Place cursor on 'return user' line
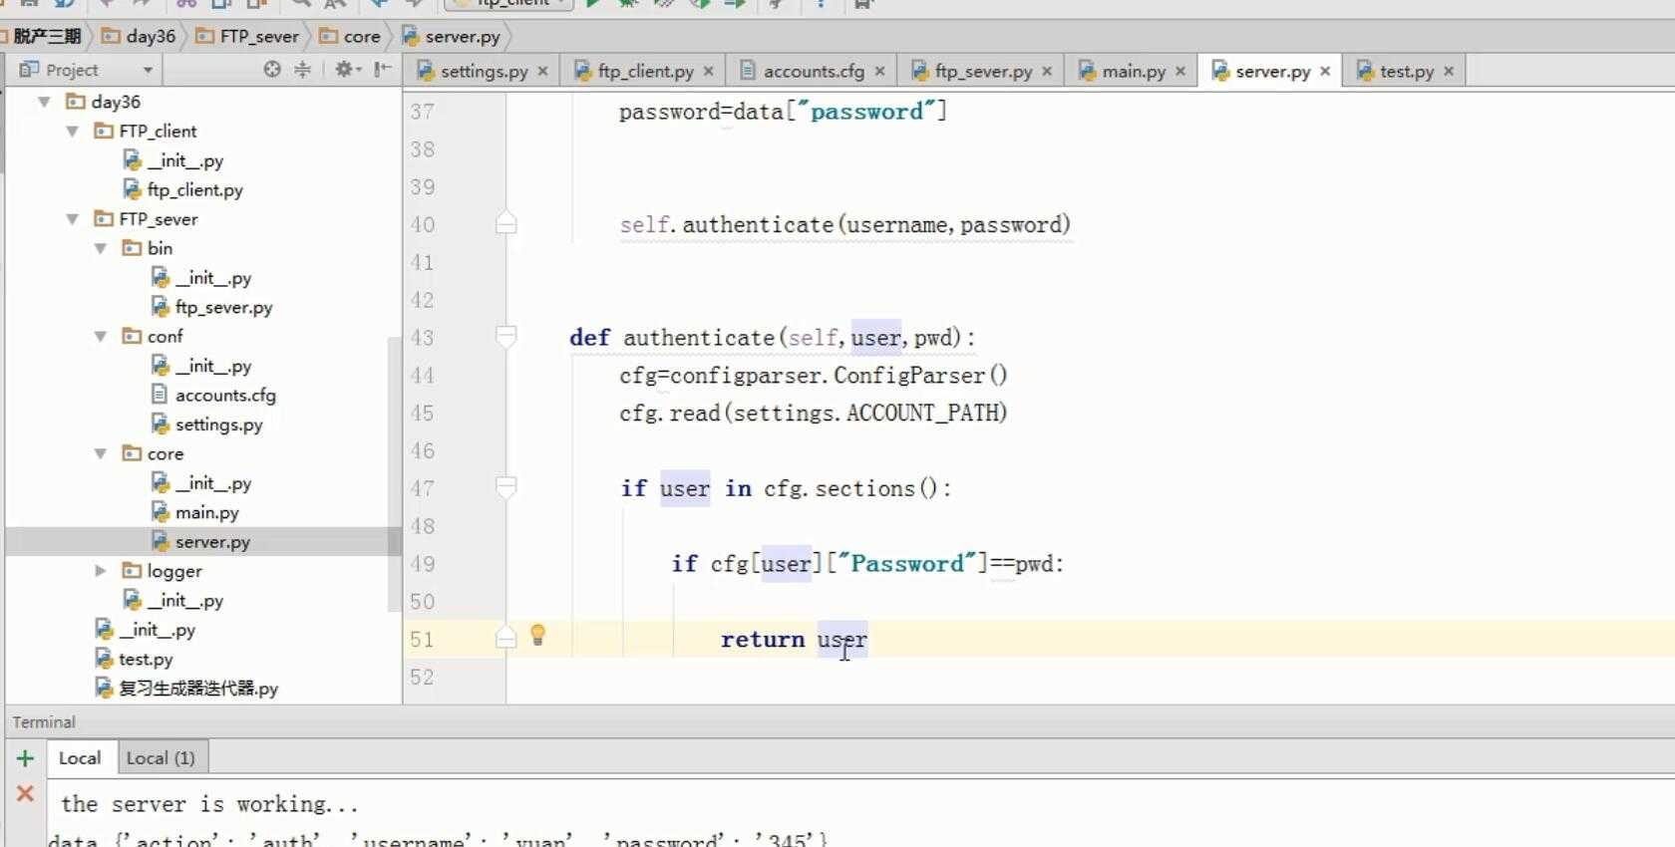The width and height of the screenshot is (1675, 847). [x=794, y=639]
